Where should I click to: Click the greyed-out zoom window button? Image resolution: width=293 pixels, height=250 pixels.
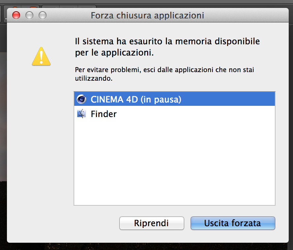pos(43,15)
